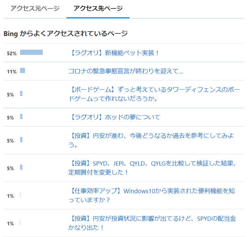The image size is (248, 237).
Task: Click the 5% value beside ホッドの夢 article
Action: point(10,118)
